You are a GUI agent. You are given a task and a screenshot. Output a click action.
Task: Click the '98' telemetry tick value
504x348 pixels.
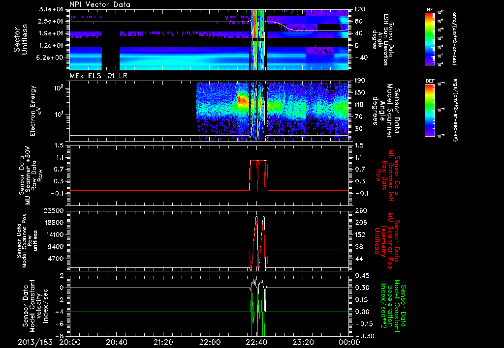coord(359,247)
